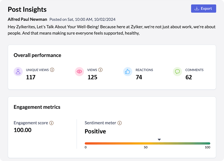Click the Reactions count 74

pyautogui.click(x=139, y=77)
